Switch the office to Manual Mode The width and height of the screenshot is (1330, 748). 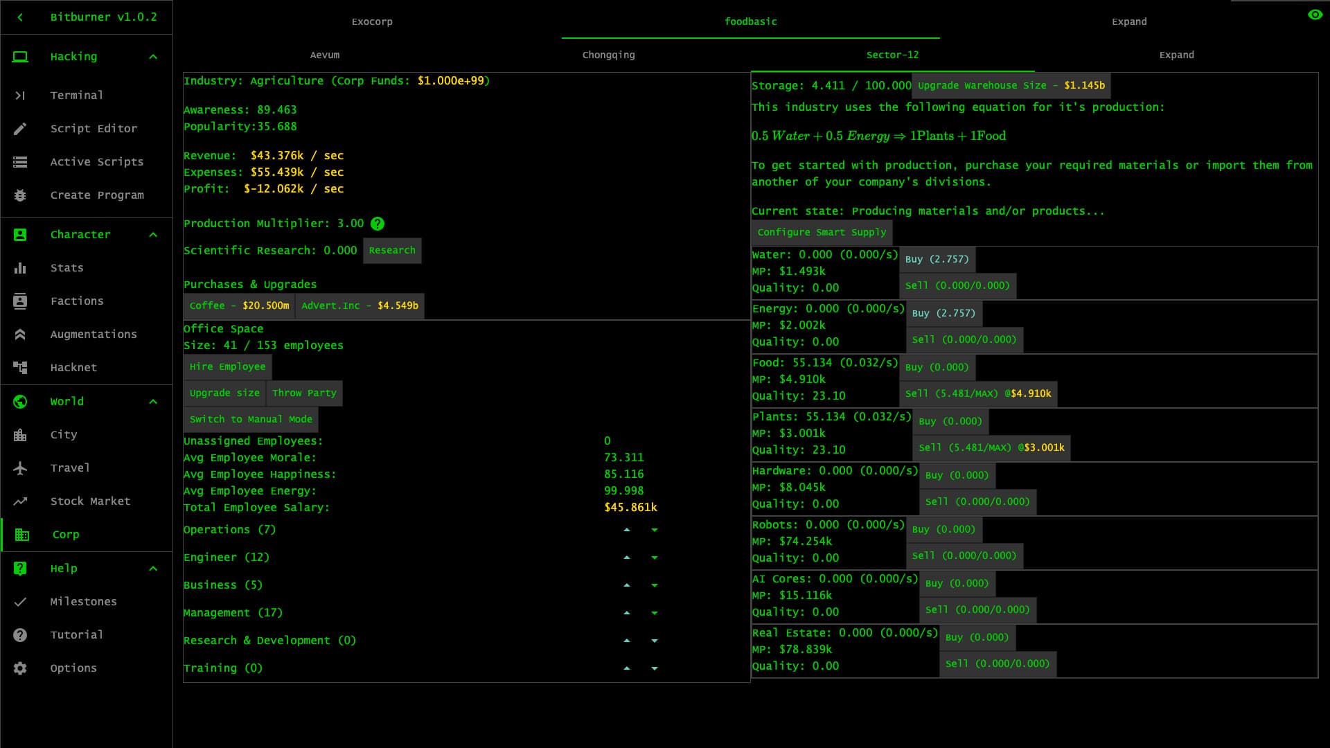(x=250, y=419)
